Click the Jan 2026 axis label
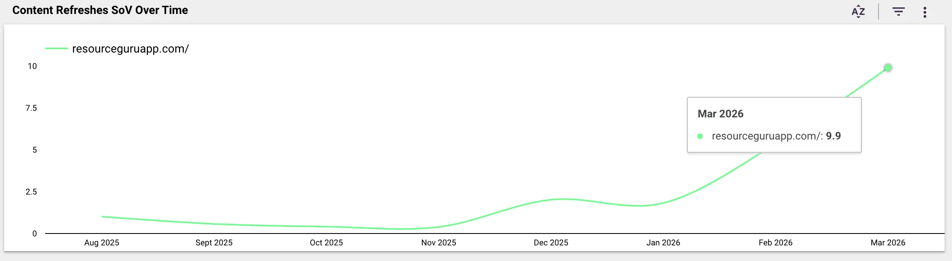Screen dimensions: 952x261 click(663, 243)
